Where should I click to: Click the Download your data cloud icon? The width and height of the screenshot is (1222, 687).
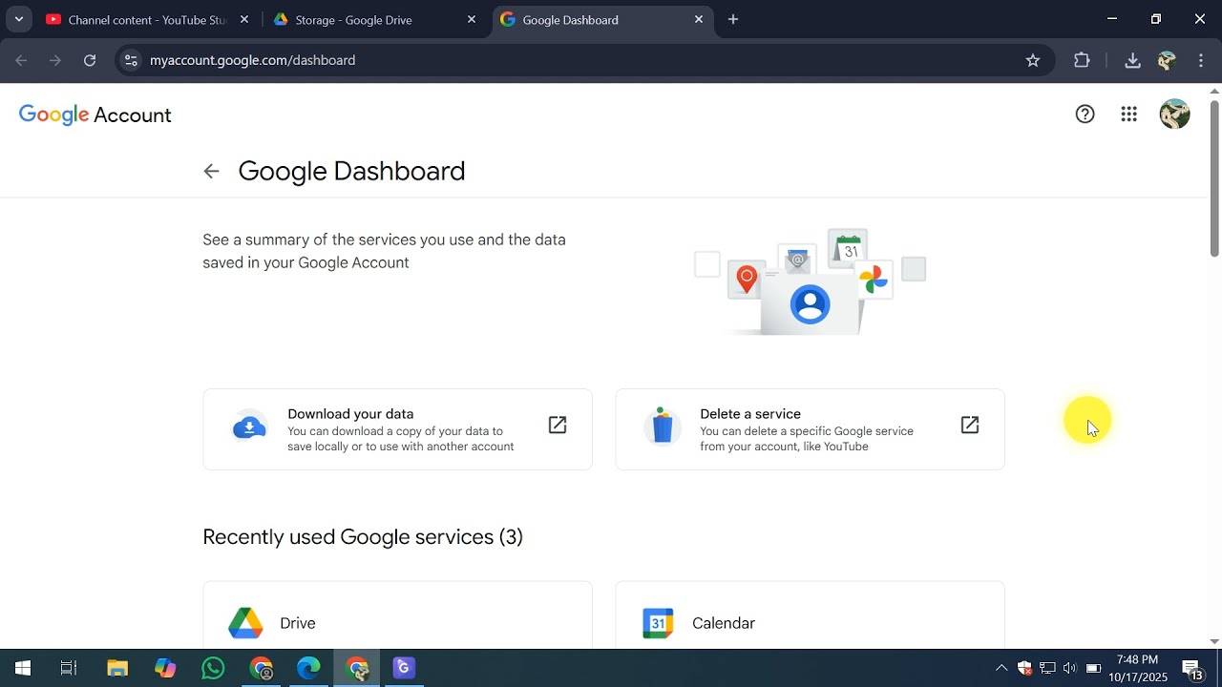[250, 427]
